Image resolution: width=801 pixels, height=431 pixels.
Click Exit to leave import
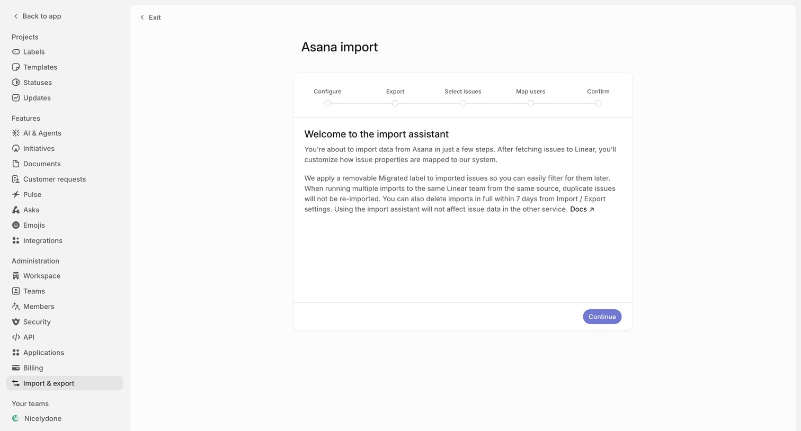coord(150,17)
